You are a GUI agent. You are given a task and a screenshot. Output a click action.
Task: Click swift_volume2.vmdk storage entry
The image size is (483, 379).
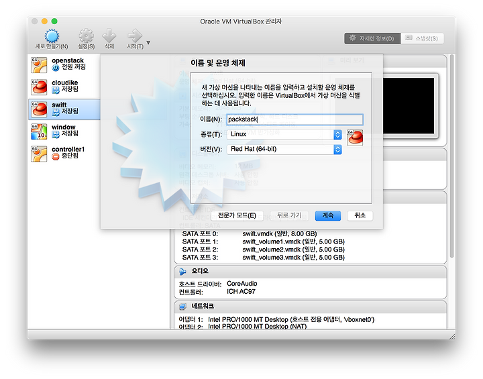294,250
